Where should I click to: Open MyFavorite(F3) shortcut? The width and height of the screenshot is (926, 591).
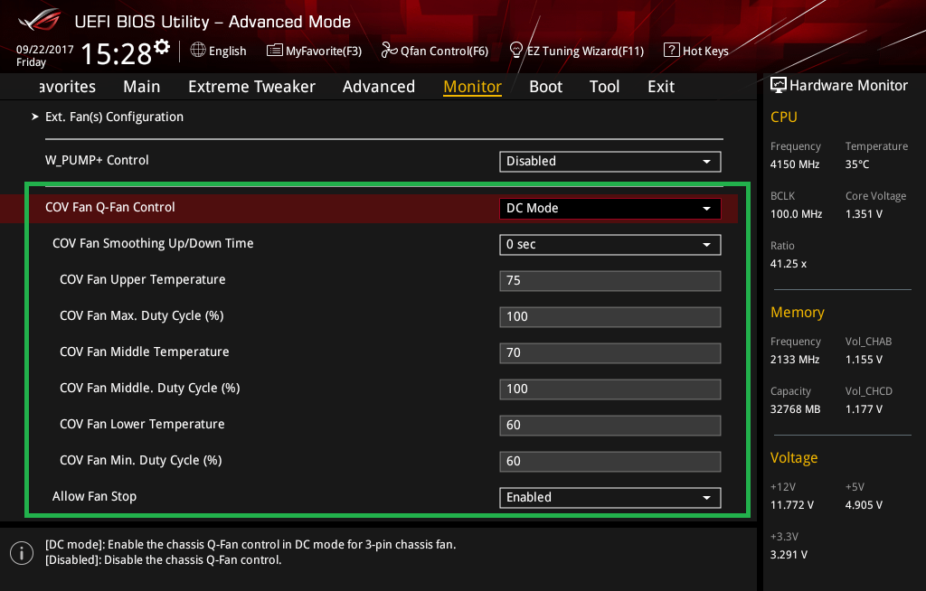tap(324, 51)
